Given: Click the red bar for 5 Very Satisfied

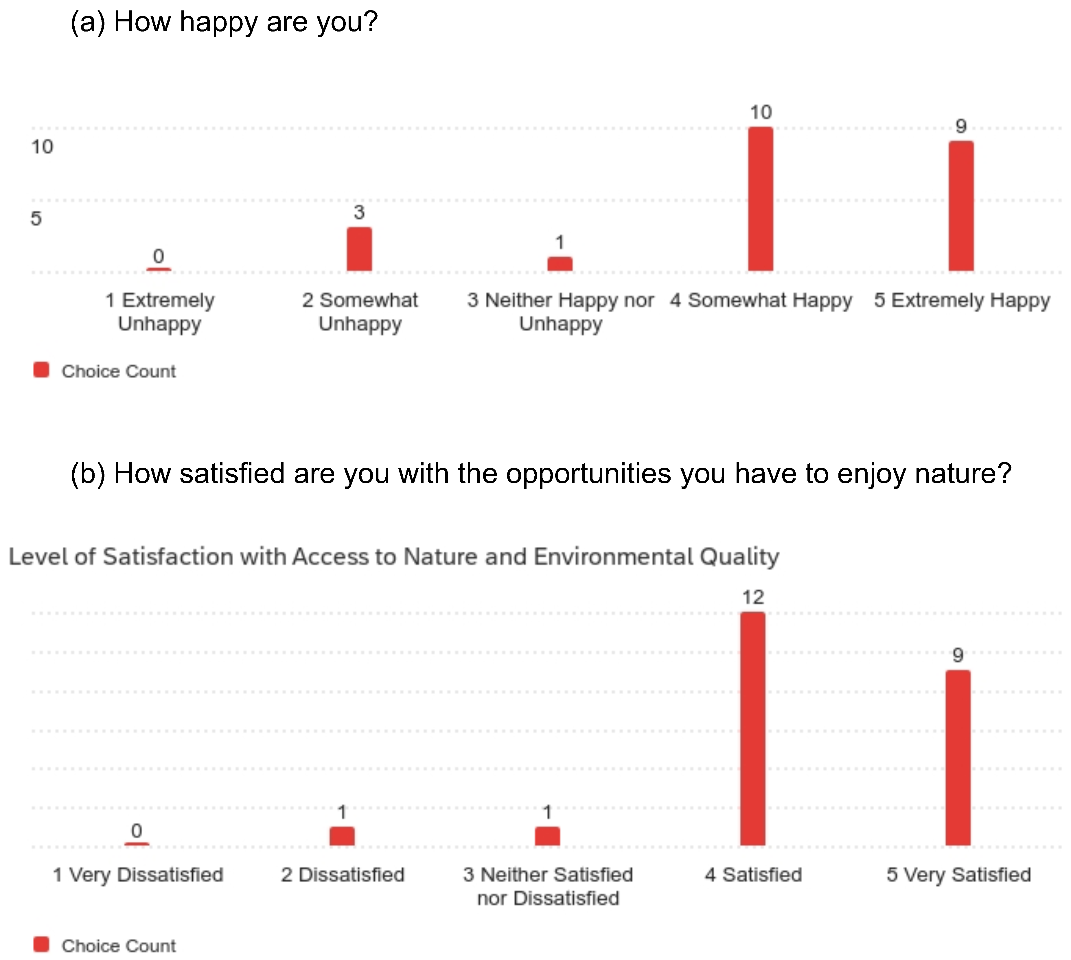Looking at the screenshot, I should point(958,758).
